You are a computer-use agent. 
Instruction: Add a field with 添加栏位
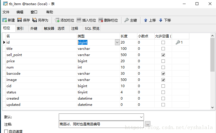point(64,20)
